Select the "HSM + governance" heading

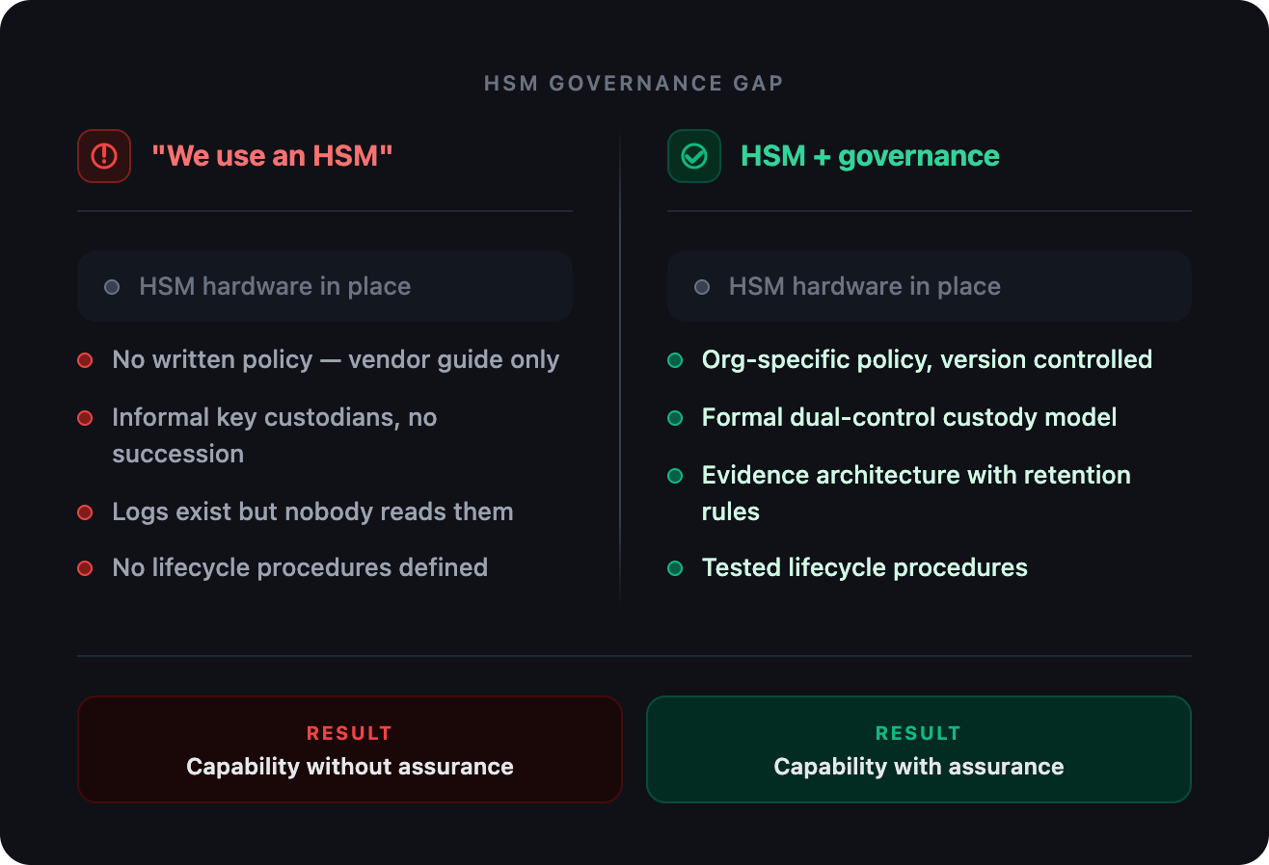click(x=870, y=156)
